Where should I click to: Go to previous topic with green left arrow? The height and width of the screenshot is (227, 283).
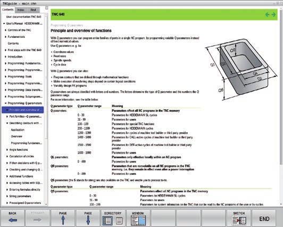(267, 14)
